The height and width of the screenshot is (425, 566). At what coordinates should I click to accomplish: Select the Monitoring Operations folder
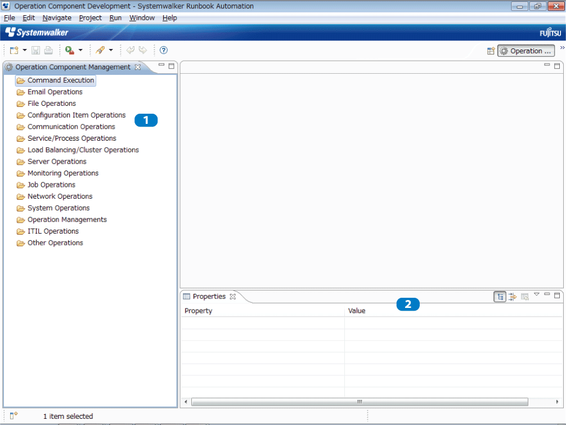click(57, 173)
